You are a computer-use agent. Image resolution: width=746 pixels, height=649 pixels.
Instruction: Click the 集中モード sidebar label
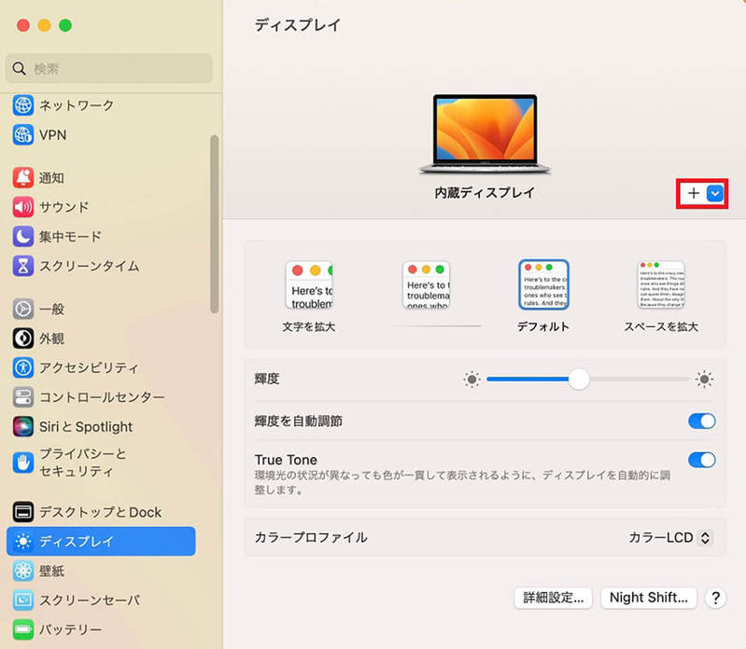click(70, 237)
